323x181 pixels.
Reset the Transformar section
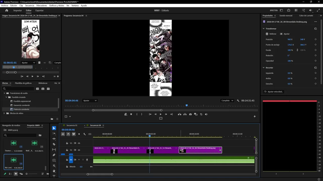pyautogui.click(x=315, y=29)
